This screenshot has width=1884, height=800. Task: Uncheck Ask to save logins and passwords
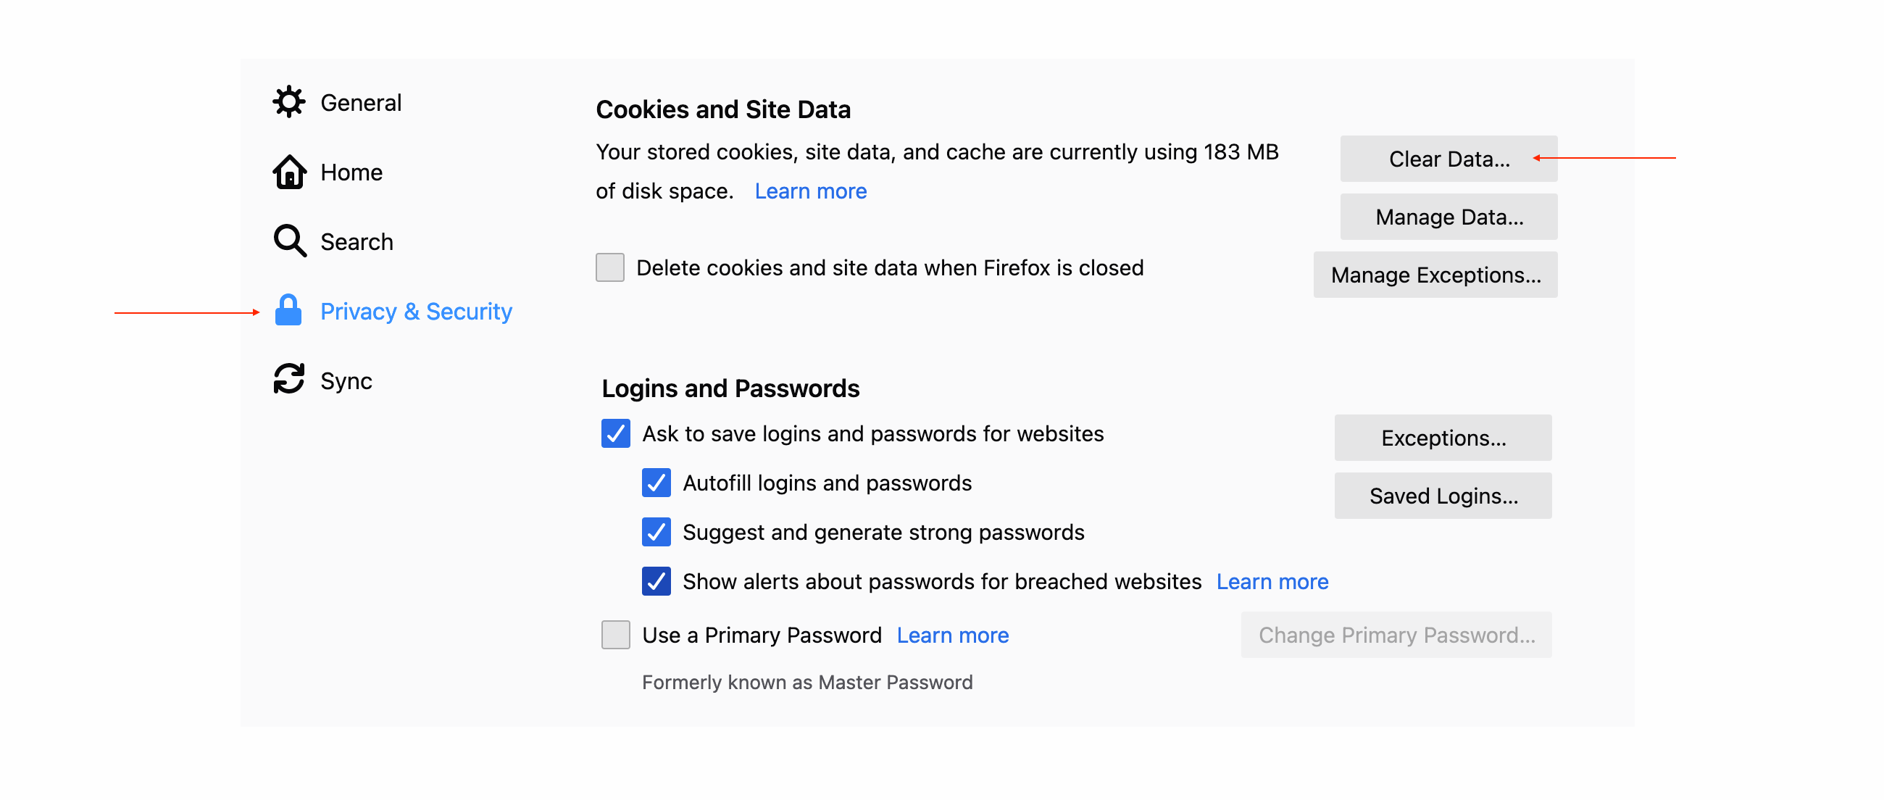point(615,433)
